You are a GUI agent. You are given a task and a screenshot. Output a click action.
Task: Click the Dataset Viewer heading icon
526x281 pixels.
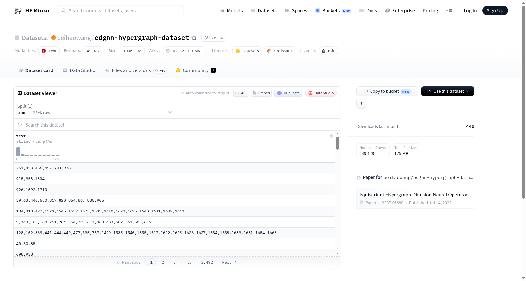[20, 93]
